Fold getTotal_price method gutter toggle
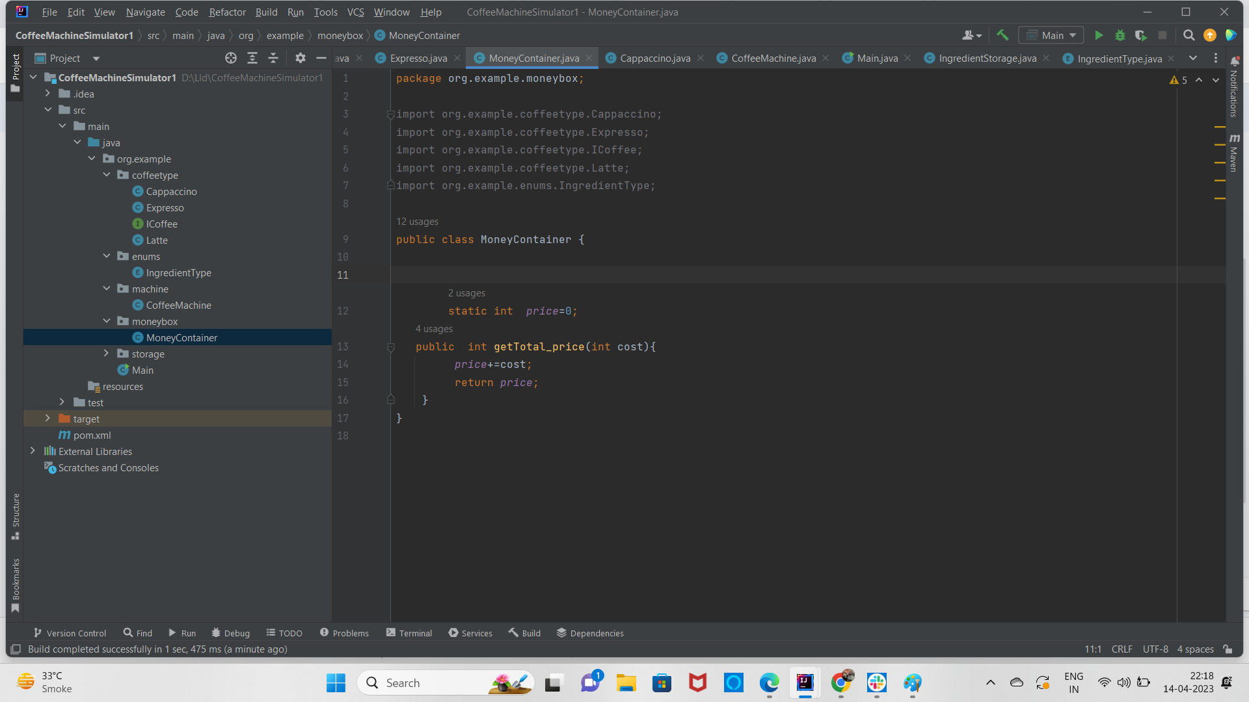 391,347
